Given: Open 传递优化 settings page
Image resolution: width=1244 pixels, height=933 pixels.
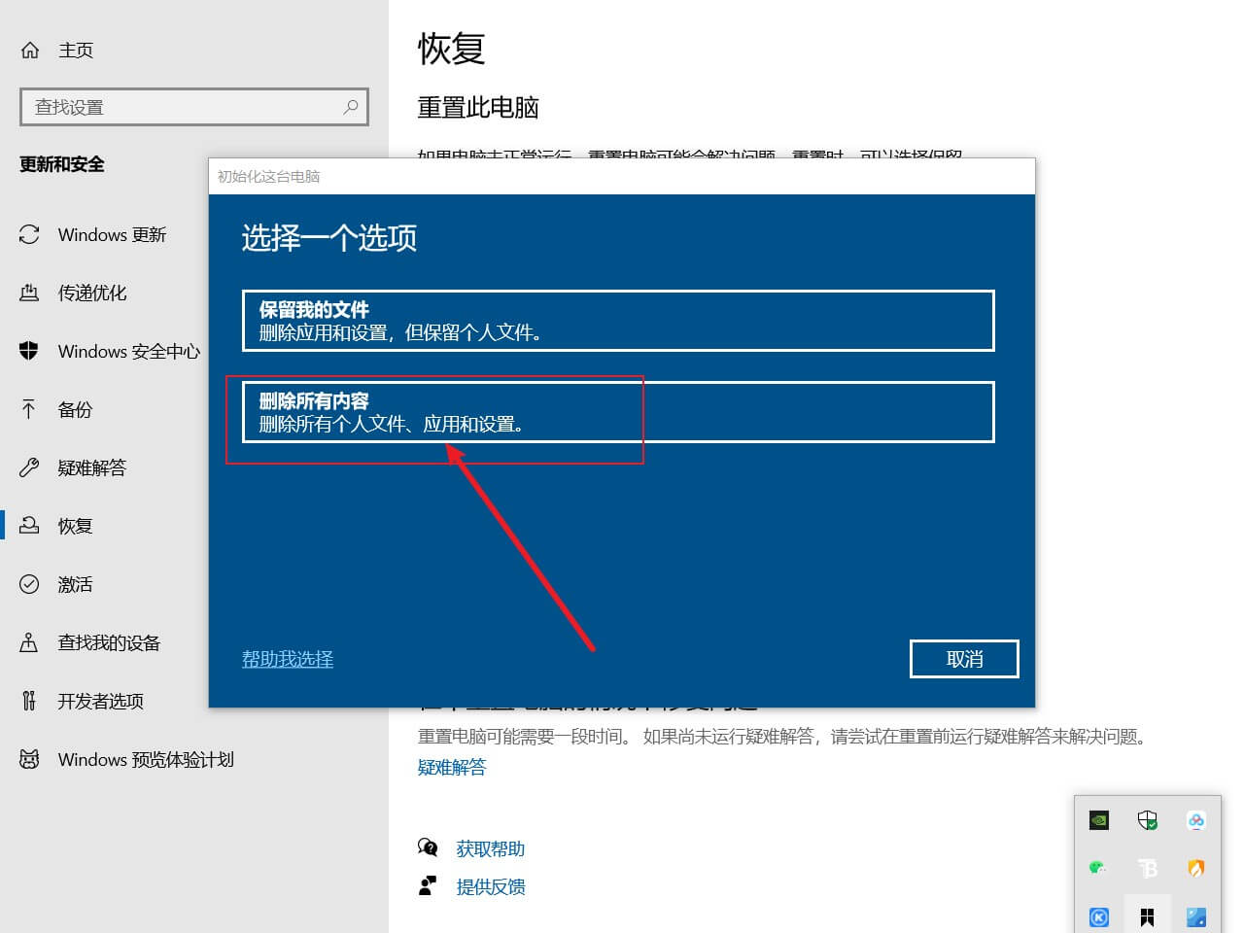Looking at the screenshot, I should pos(92,293).
